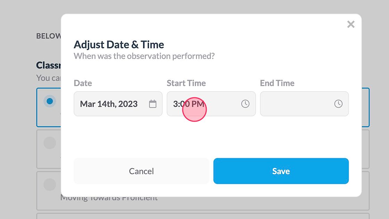Choose the Moving Towards Proficient radio option

coord(50,184)
